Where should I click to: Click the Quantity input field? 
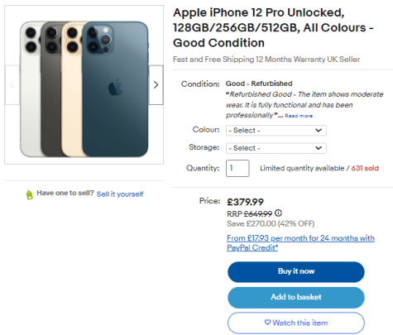pyautogui.click(x=237, y=168)
